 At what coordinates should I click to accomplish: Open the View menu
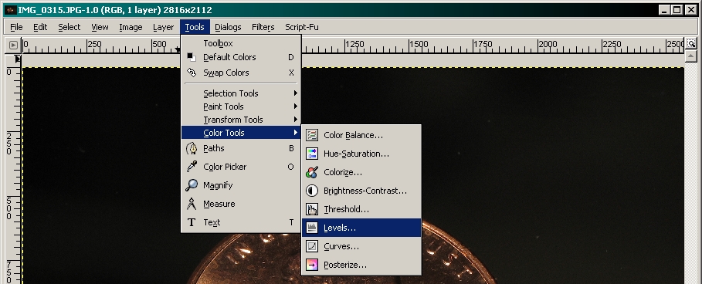tap(100, 27)
